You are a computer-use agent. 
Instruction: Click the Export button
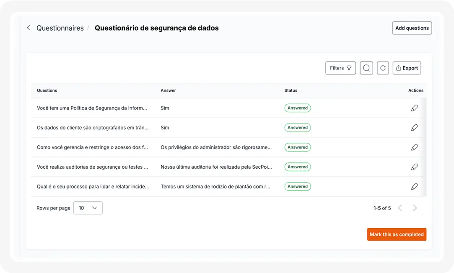(407, 68)
